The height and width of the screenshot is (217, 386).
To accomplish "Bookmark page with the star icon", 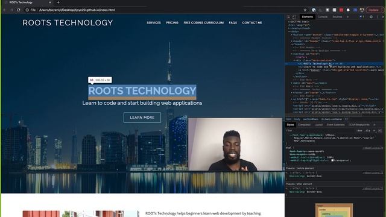I will pos(305,10).
